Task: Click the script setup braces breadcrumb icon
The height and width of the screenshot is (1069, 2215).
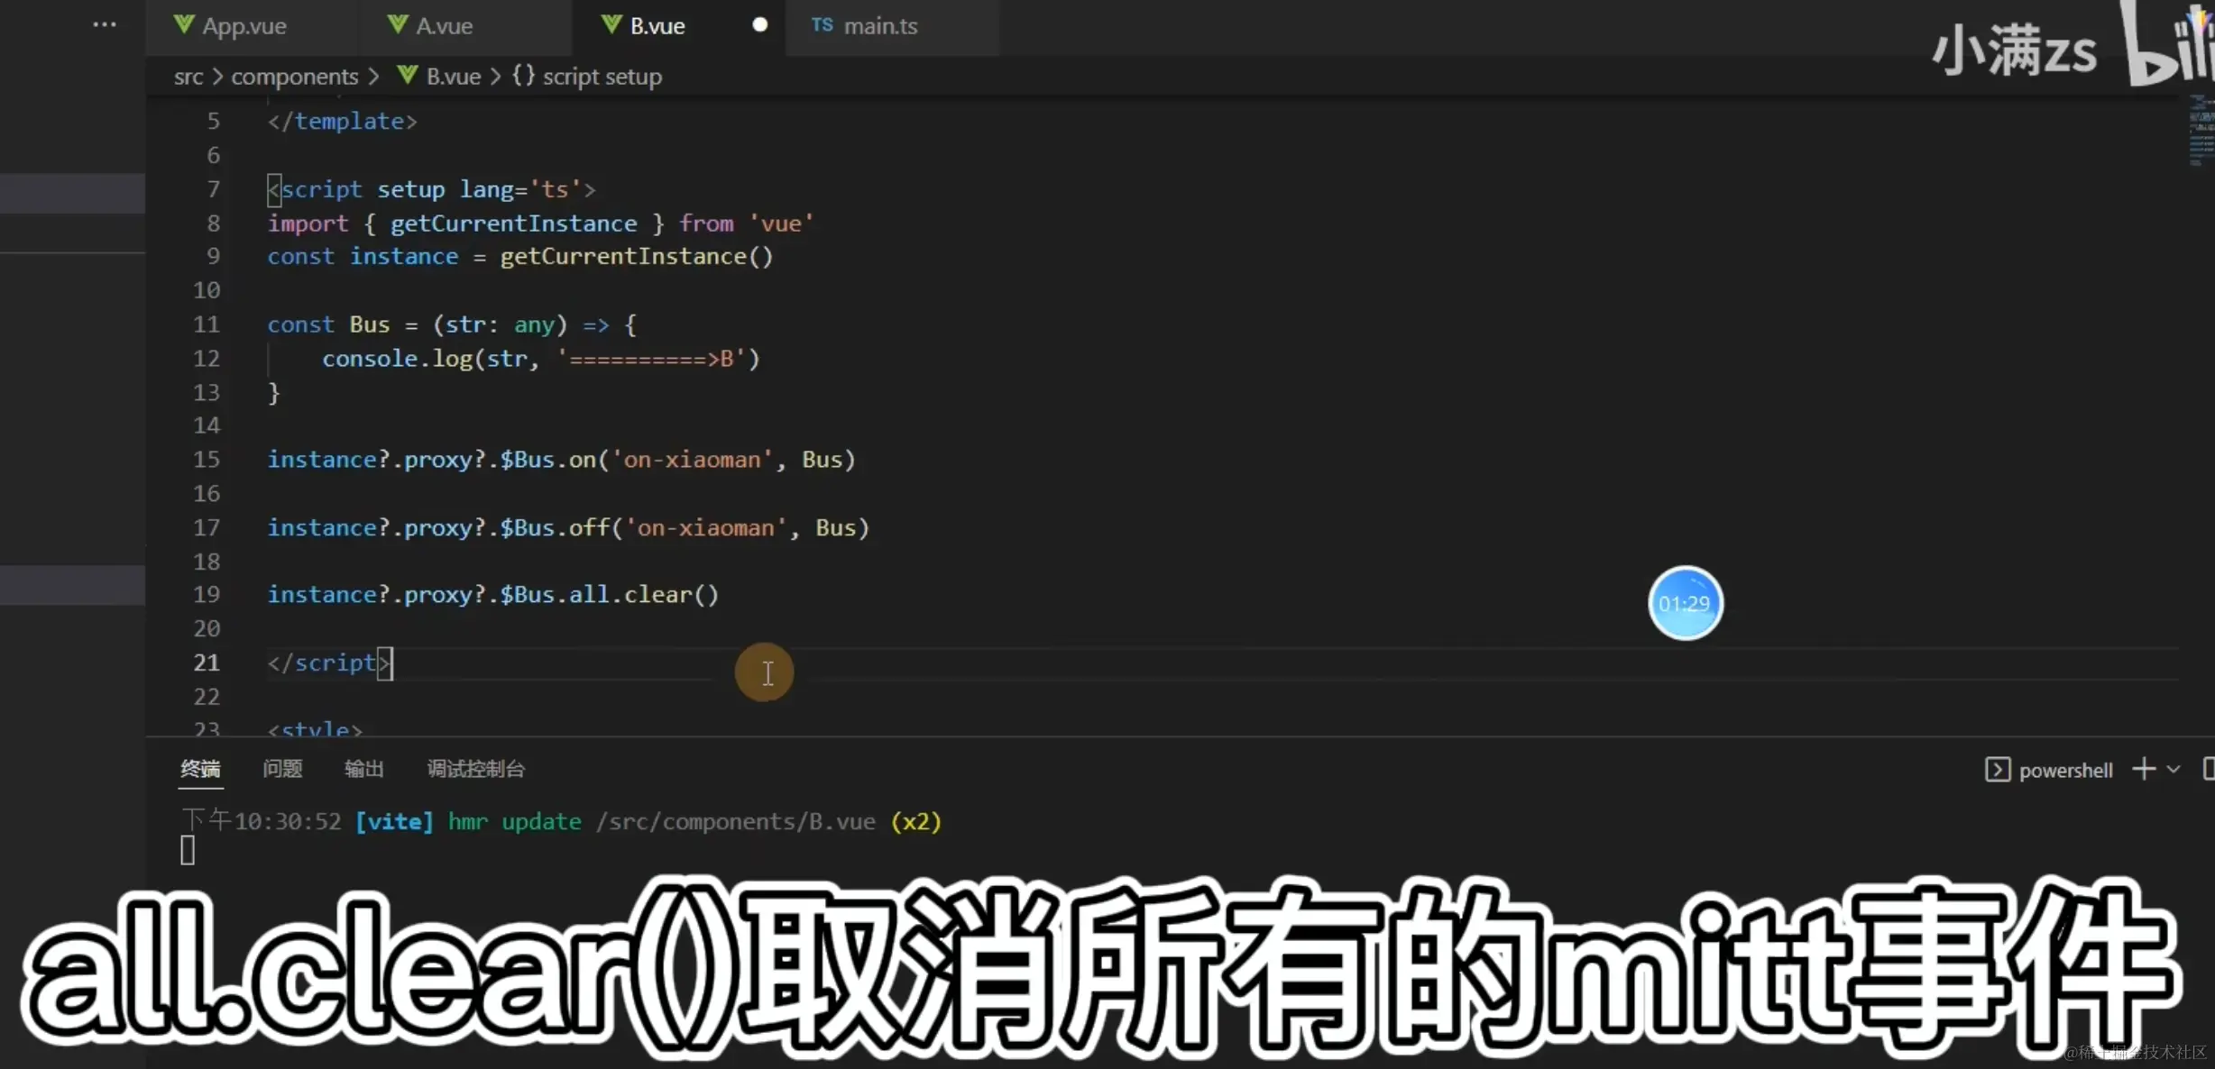Action: coord(523,77)
